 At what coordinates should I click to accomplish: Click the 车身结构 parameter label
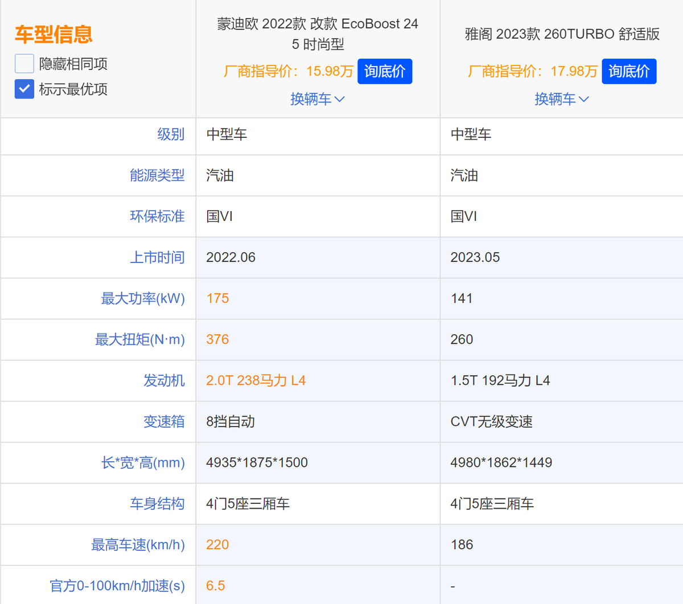point(157,503)
